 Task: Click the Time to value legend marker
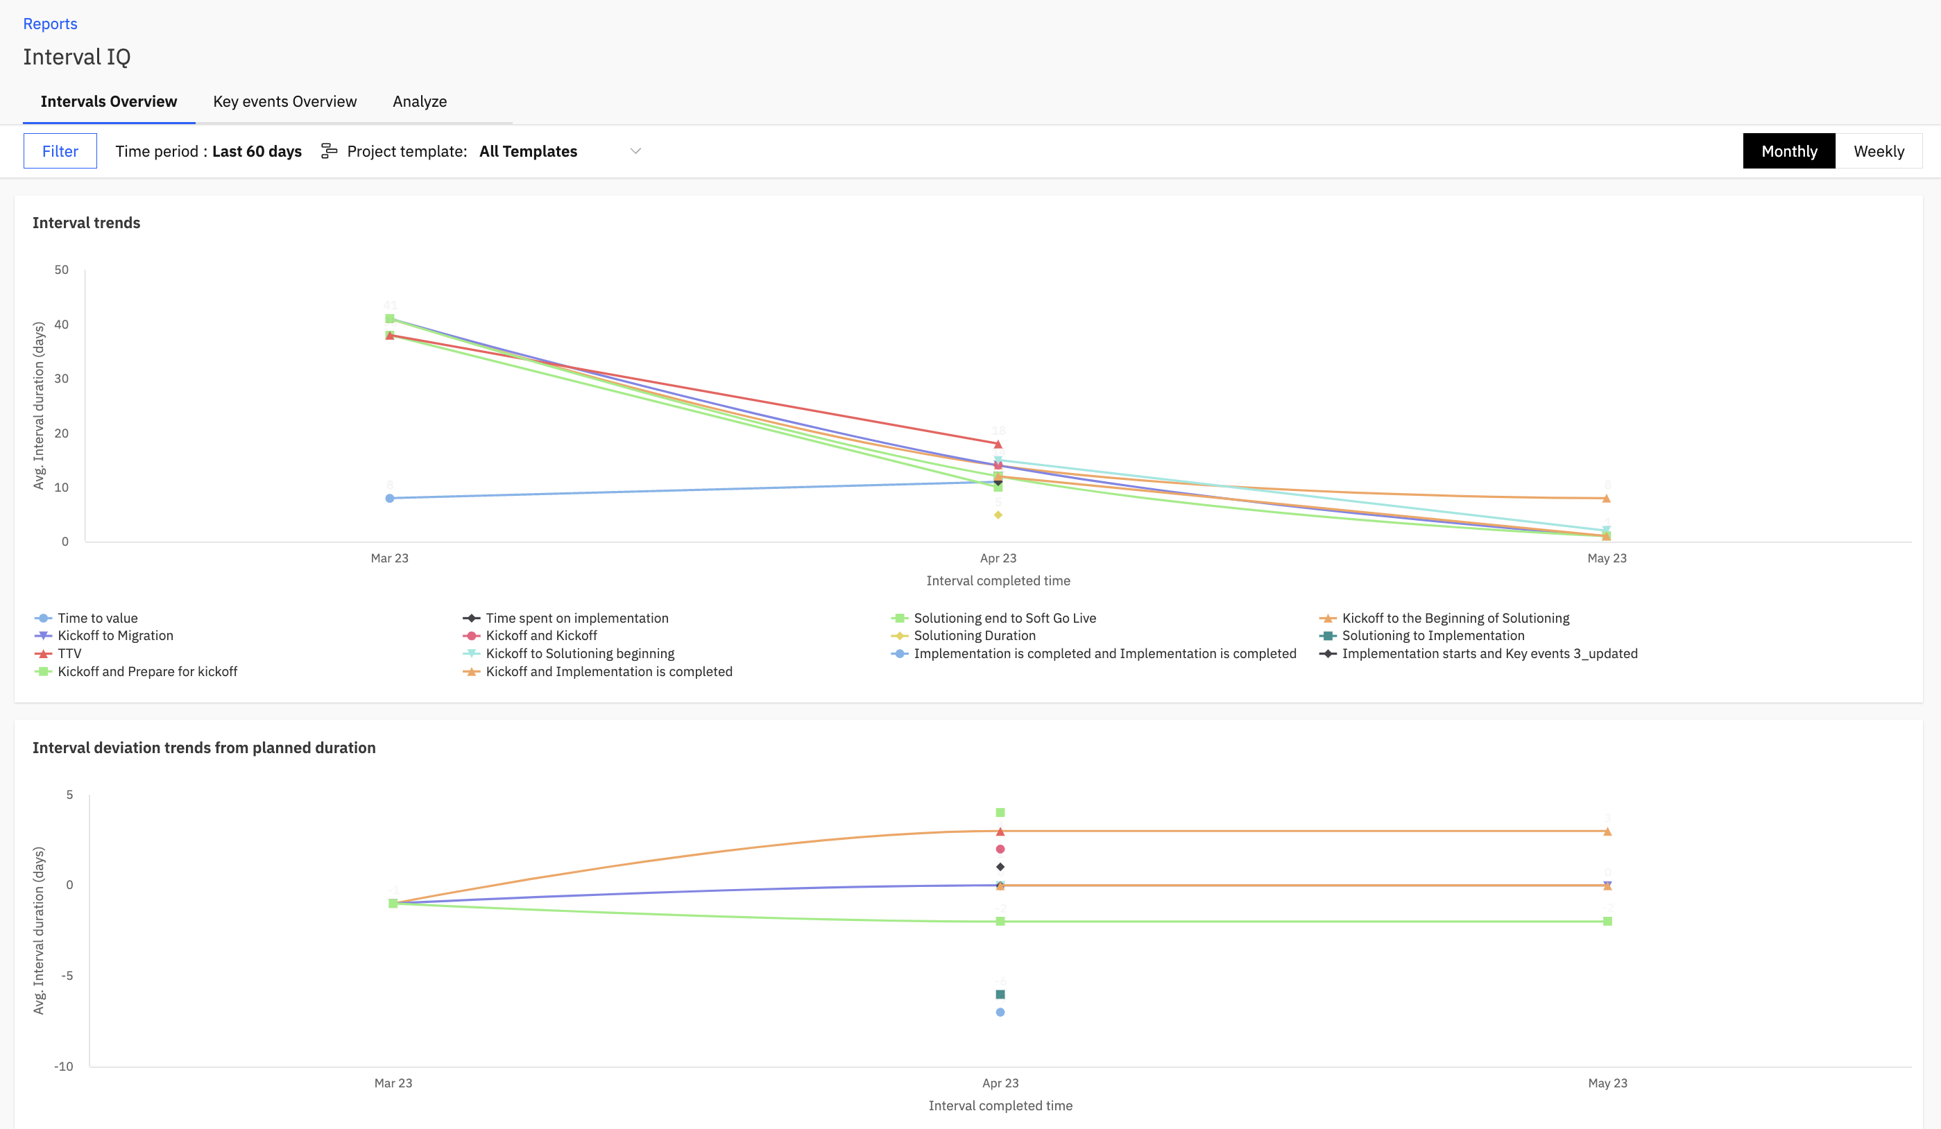[x=43, y=619]
